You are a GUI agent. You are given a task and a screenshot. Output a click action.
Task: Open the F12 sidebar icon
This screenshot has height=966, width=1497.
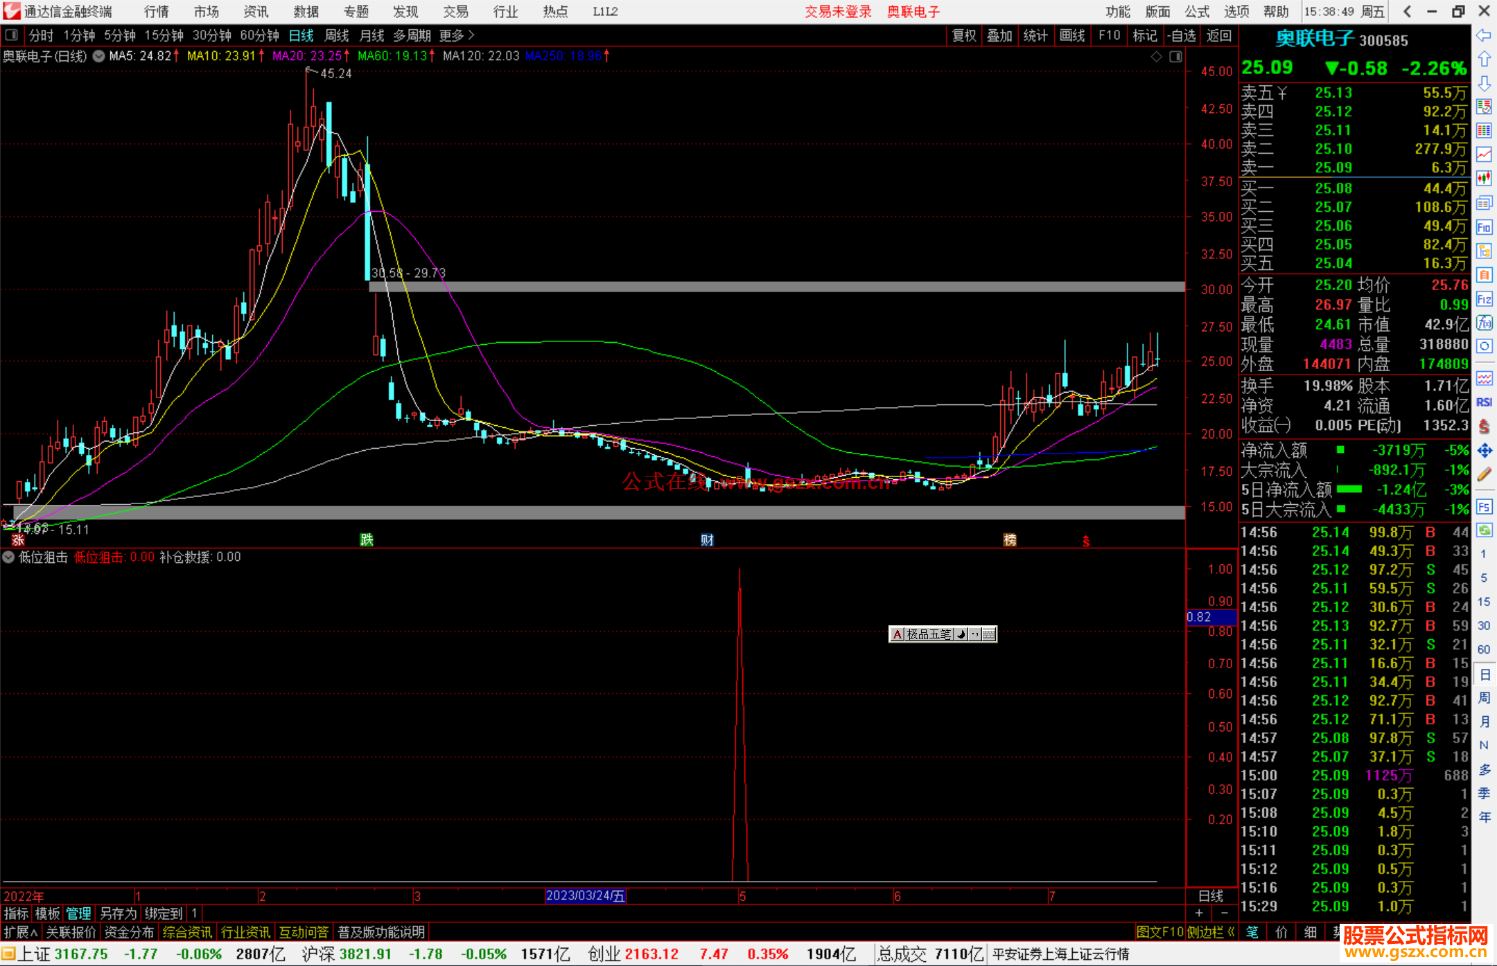tap(1484, 299)
